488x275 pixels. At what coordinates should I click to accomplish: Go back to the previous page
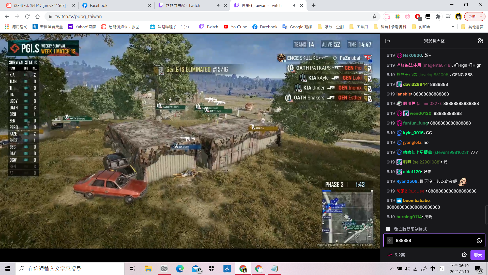[x=7, y=17]
